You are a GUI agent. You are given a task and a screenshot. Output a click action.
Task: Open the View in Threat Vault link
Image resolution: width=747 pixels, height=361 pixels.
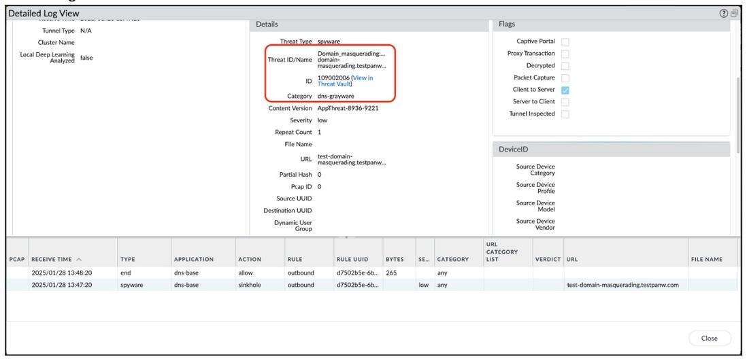click(346, 80)
